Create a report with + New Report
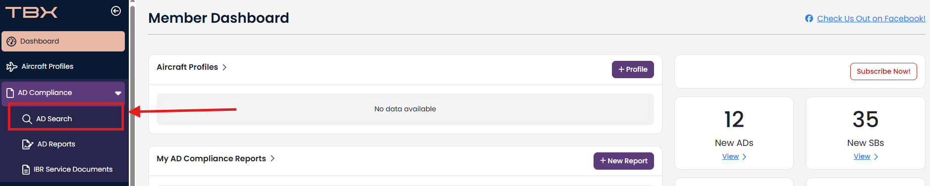The height and width of the screenshot is (186, 930). [624, 161]
